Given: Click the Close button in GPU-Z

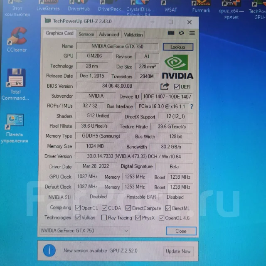Looking at the screenshot, I should click(x=181, y=231).
